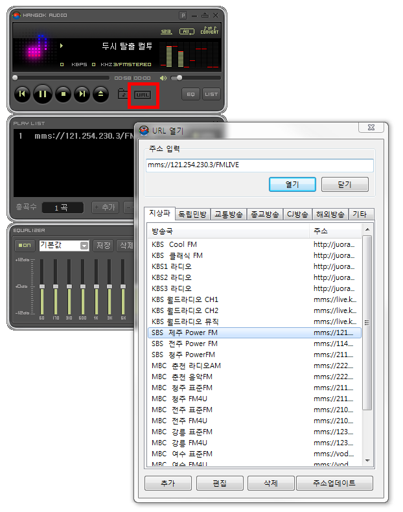Select KBS 월드라디오 CH1 station
Screen dimensions: 403x512
255,300
